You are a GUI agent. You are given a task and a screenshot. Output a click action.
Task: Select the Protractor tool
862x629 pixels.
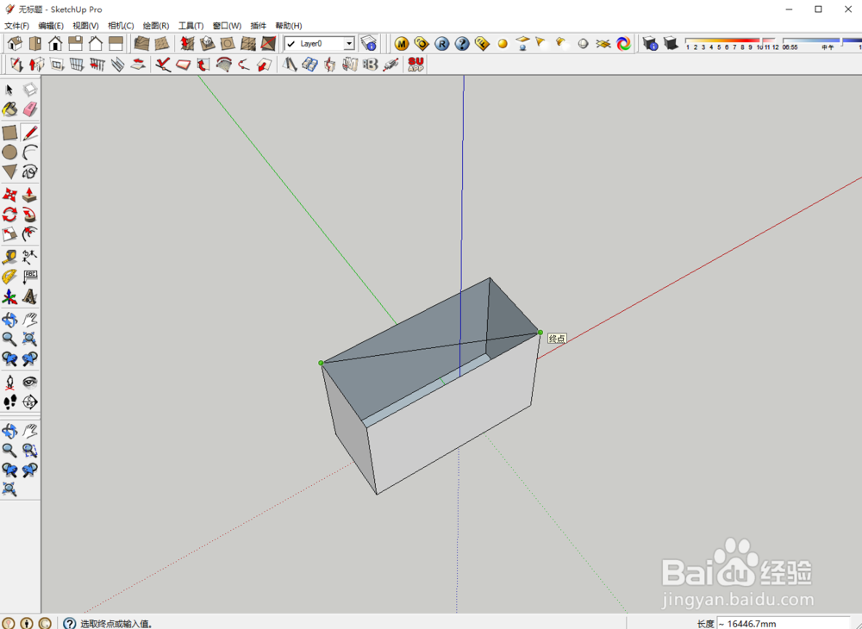9,277
